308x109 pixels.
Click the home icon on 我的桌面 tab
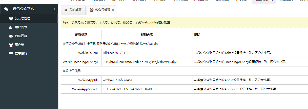tap(66, 10)
